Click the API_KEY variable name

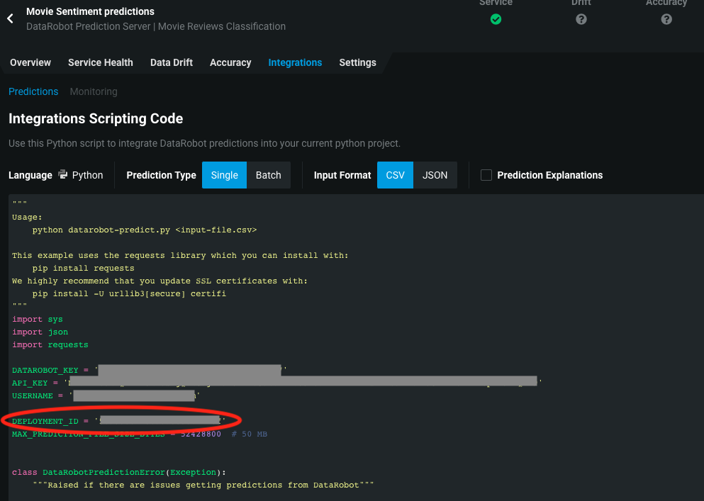coord(30,383)
